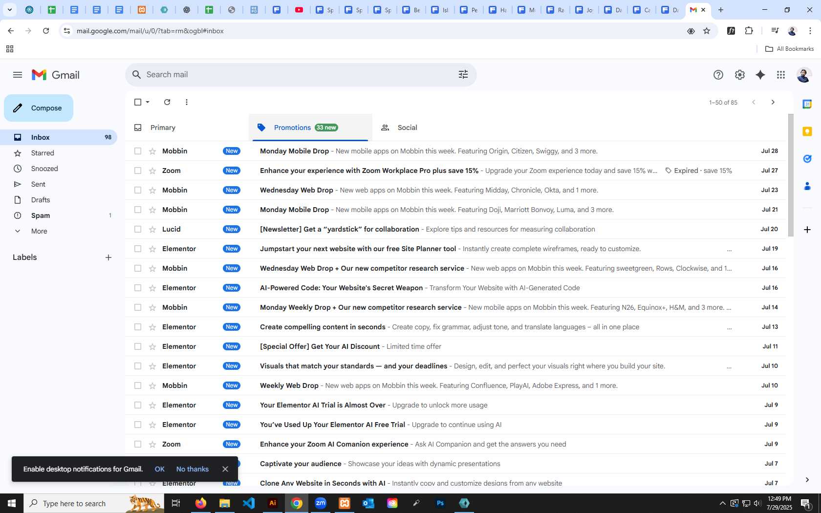821x513 pixels.
Task: Open Google Keep side panel icon
Action: click(807, 131)
